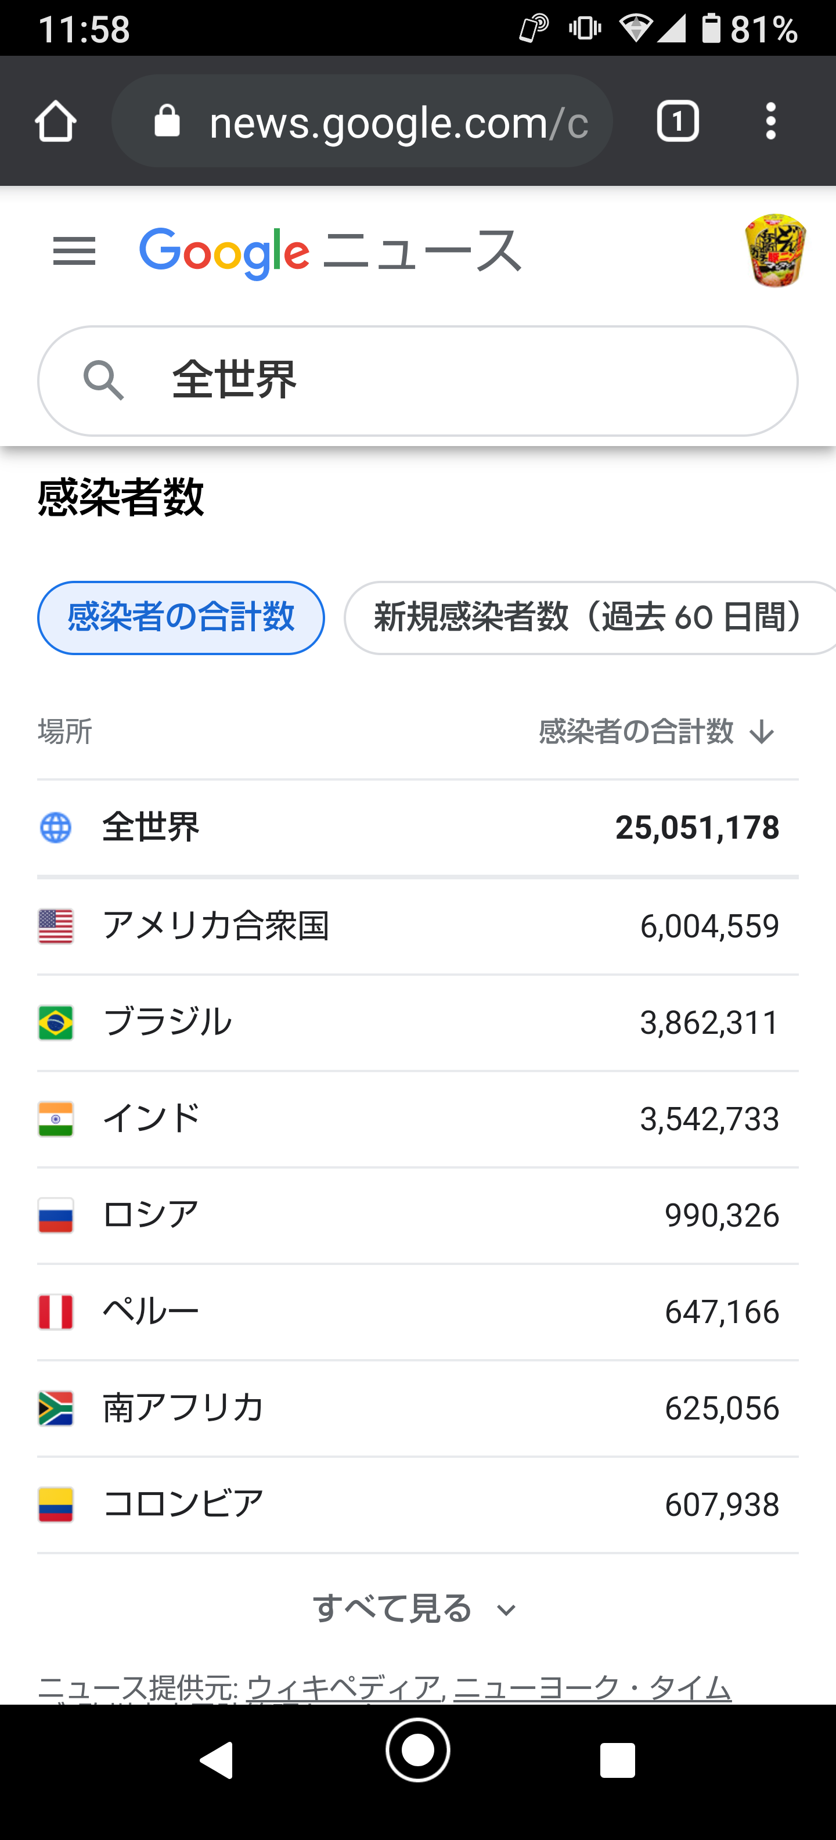Viewport: 836px width, 1840px height.
Task: Tap the Android recent apps square
Action: (618, 1759)
